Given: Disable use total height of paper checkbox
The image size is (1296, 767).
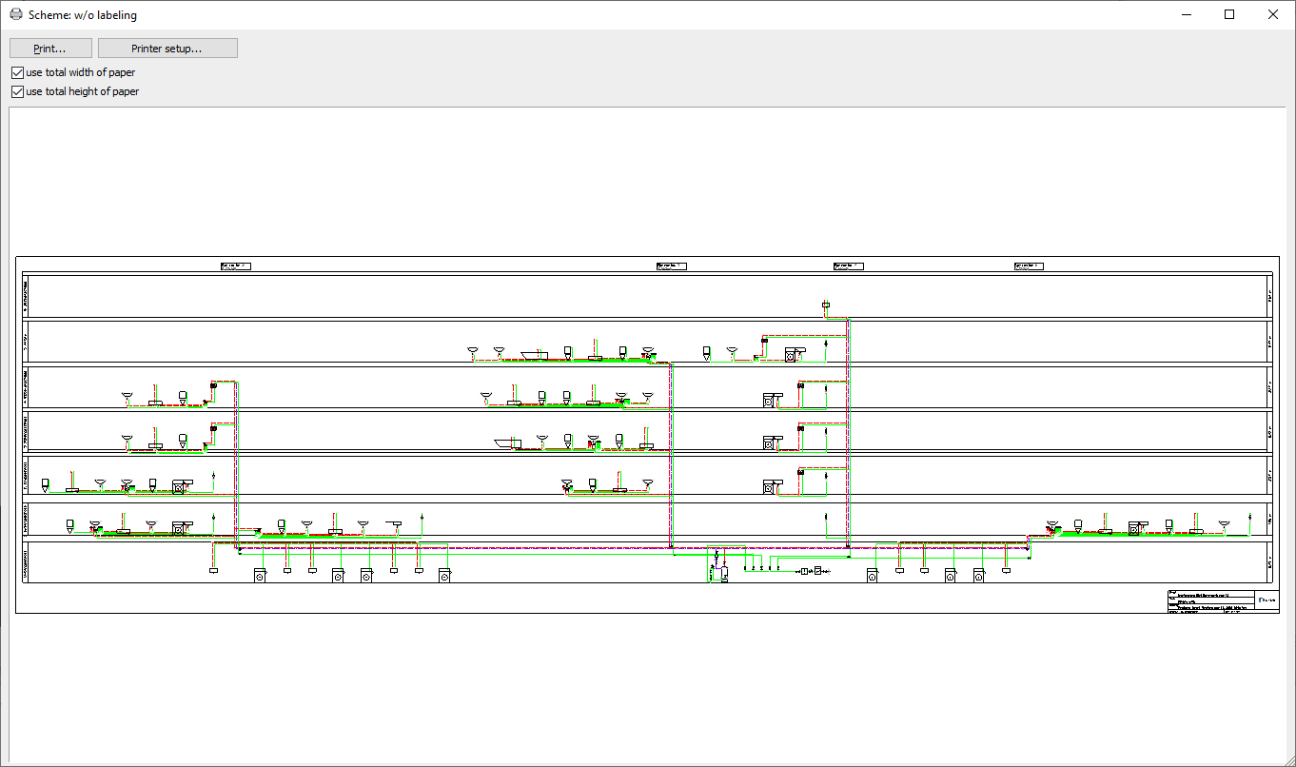Looking at the screenshot, I should (17, 91).
